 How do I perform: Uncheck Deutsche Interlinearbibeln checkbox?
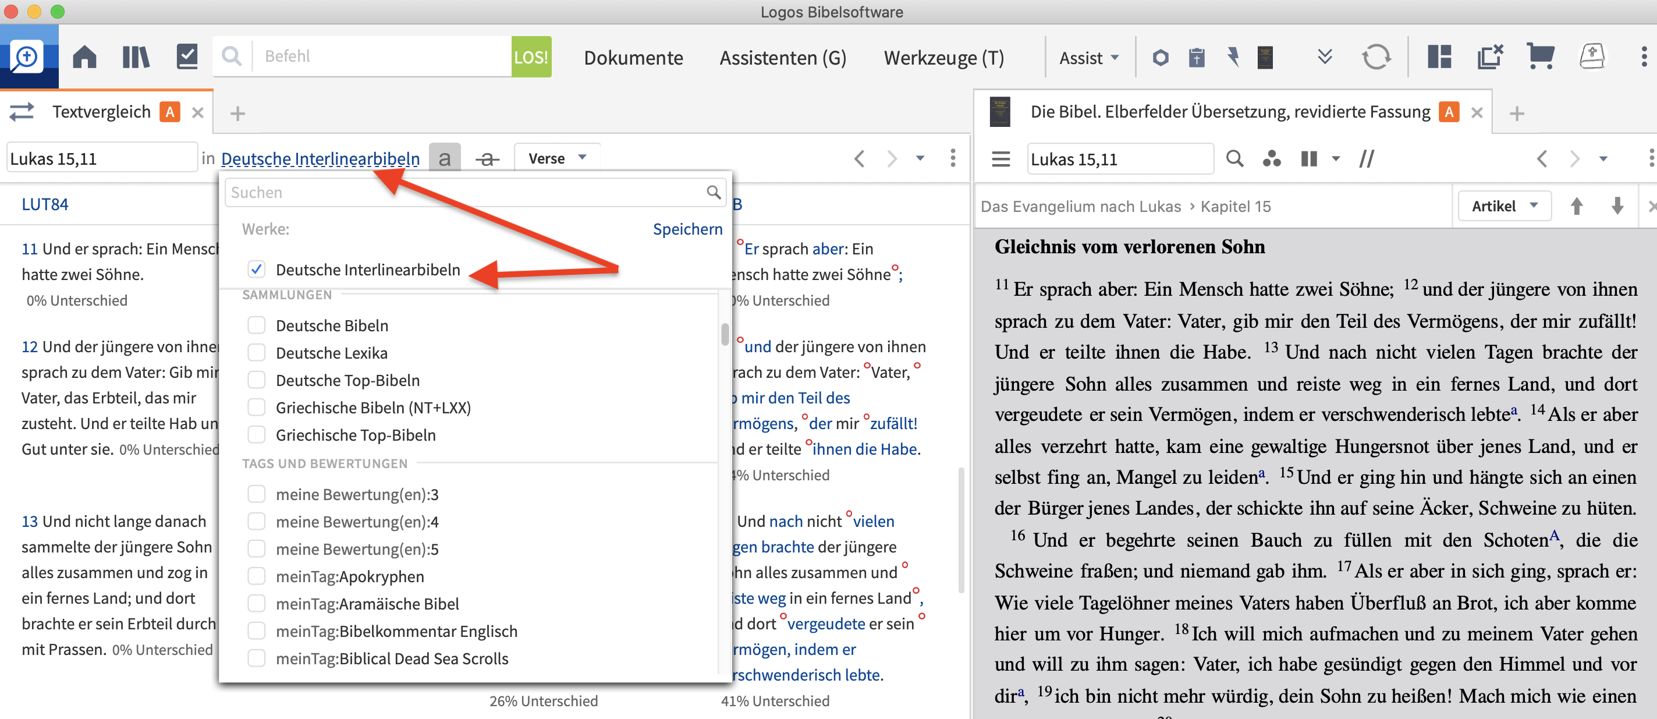(256, 269)
